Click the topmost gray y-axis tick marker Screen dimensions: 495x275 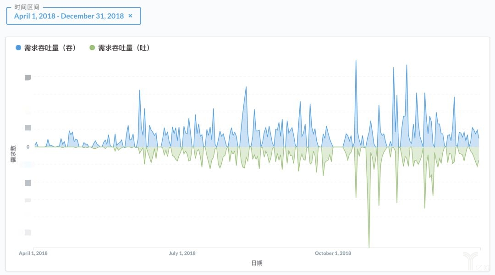(x=27, y=77)
